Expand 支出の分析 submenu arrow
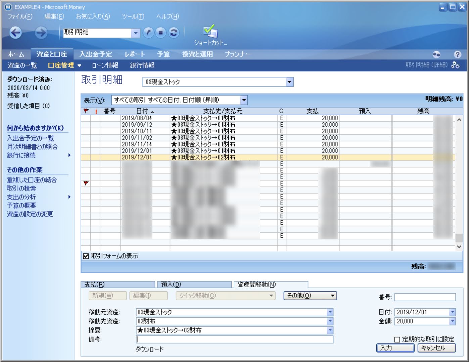The width and height of the screenshot is (469, 362). pos(69,197)
